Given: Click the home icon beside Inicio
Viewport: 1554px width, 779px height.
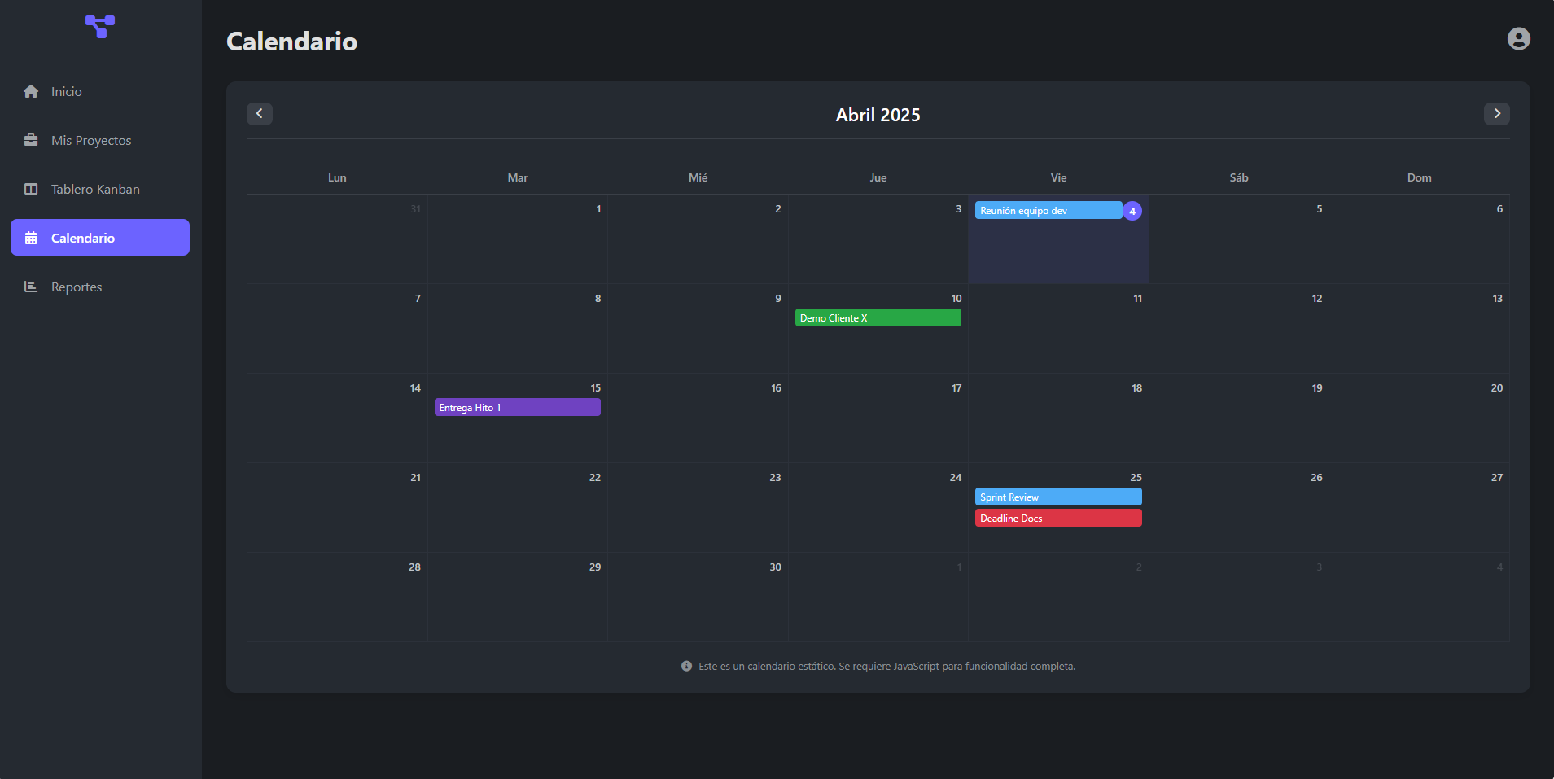Looking at the screenshot, I should [x=31, y=91].
